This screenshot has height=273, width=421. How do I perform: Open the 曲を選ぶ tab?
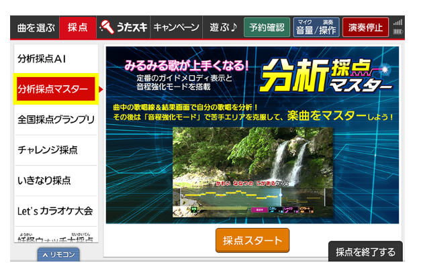click(36, 28)
